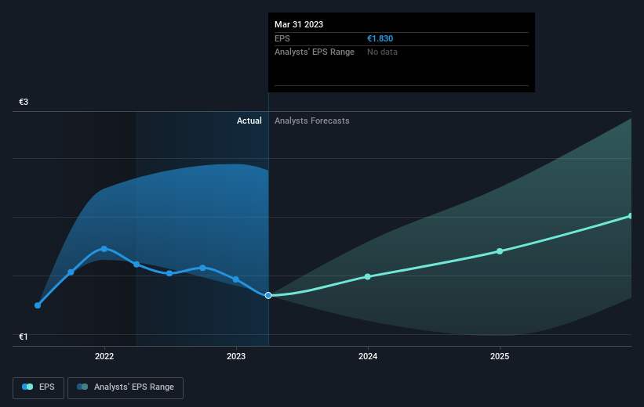Select the 2024 forecast data point

[x=368, y=276]
